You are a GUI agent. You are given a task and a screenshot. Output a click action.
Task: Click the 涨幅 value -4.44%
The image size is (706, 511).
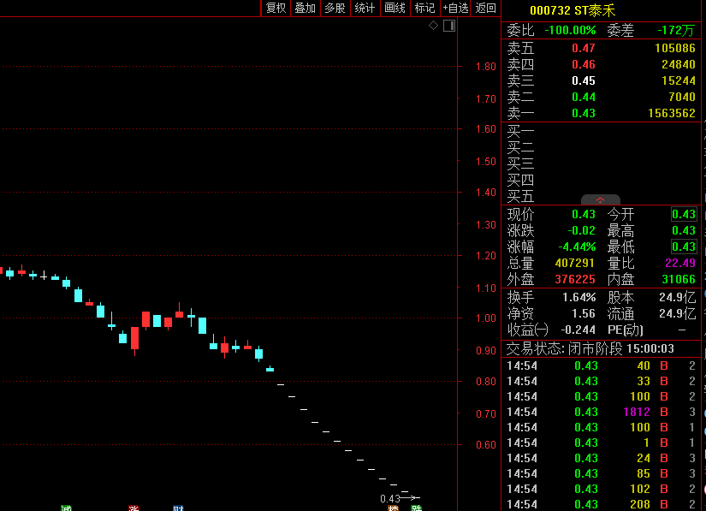(x=577, y=247)
